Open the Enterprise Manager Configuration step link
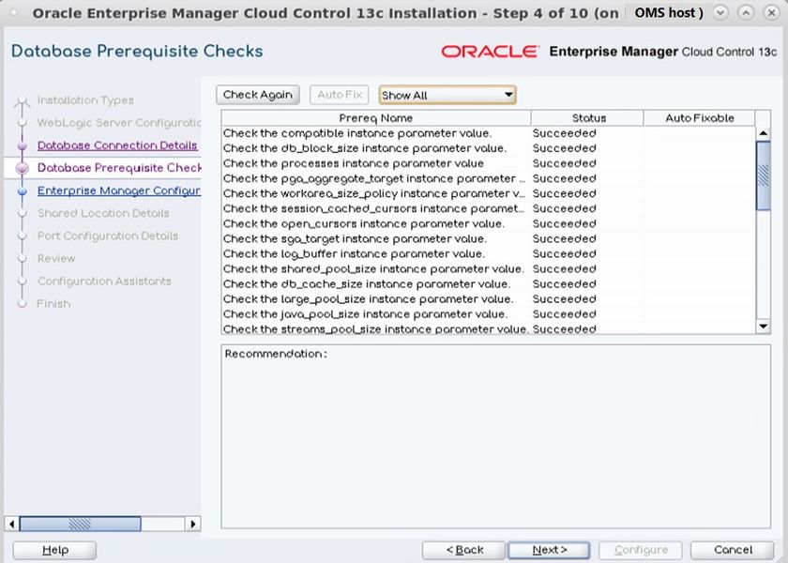Viewport: 788px width, 563px height. click(119, 190)
